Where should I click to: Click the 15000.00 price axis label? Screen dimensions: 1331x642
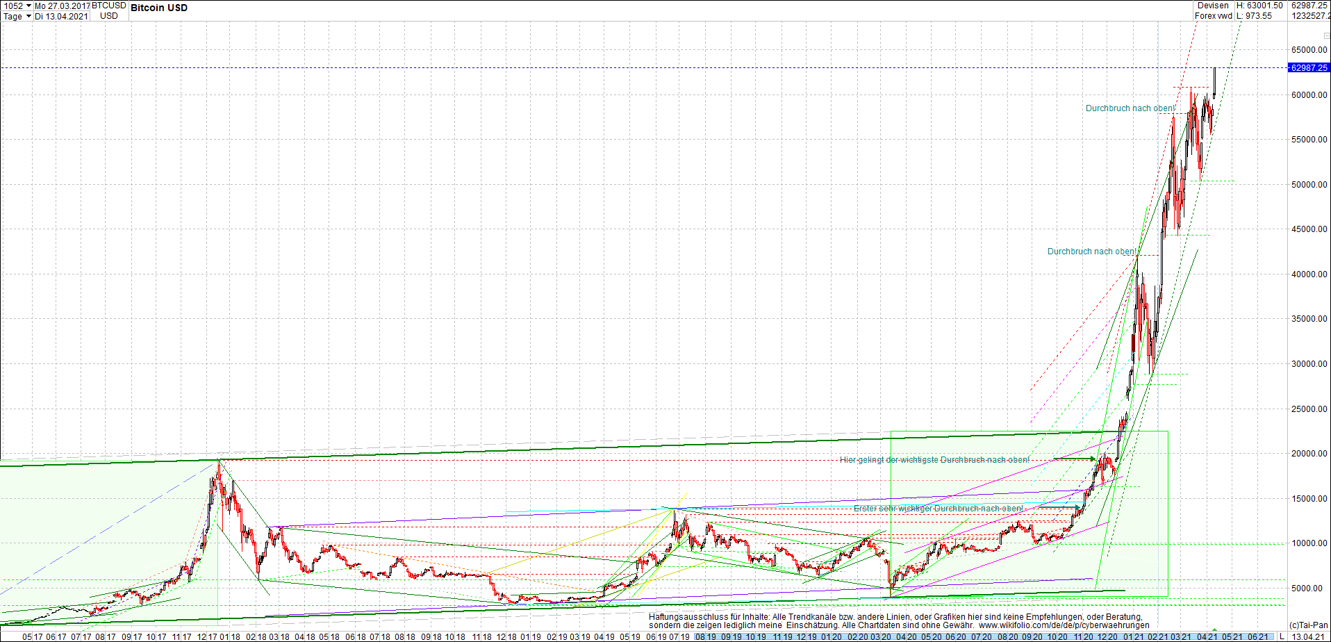[x=1309, y=499]
